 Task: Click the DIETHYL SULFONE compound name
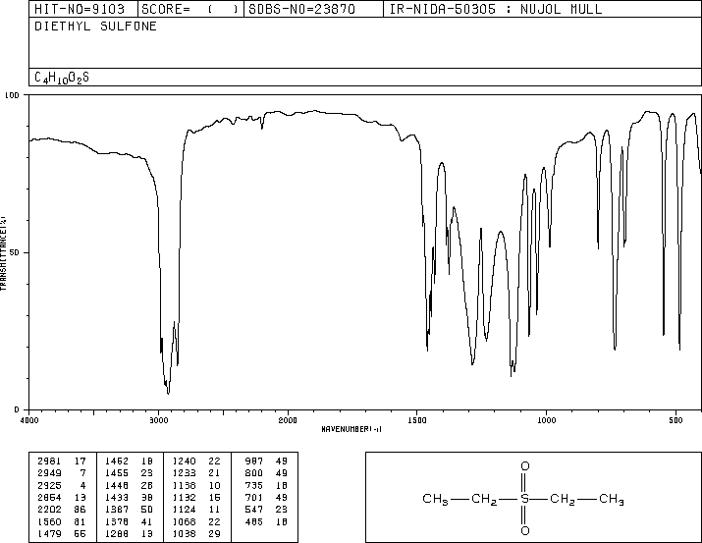[x=95, y=27]
